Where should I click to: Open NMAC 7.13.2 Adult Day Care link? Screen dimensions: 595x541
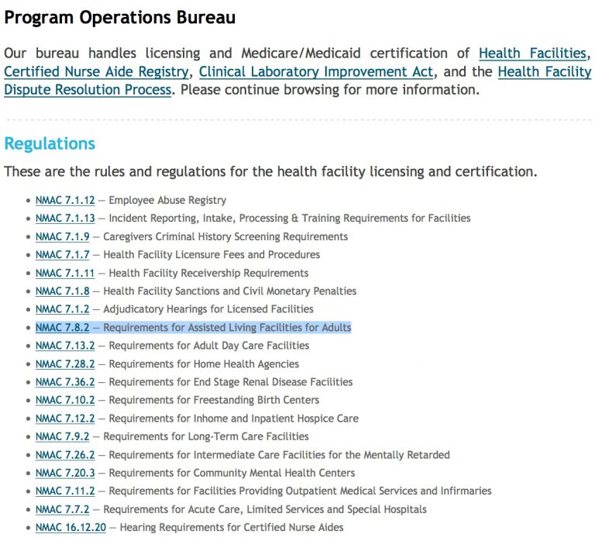65,346
